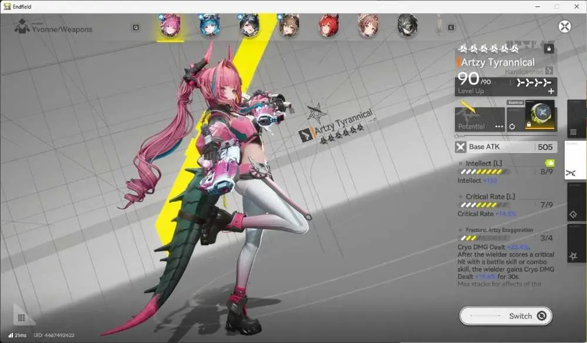Click the Critical Rate [L] skill label
Viewport: 587px width, 343px height.
[x=490, y=196]
